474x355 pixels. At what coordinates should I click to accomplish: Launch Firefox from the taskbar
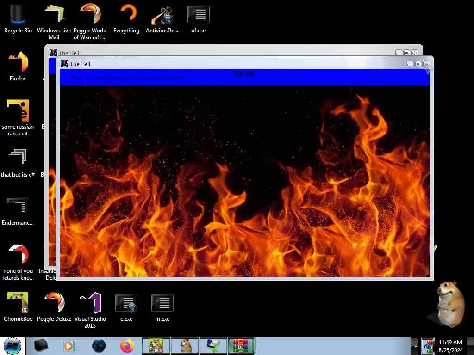[x=127, y=346]
